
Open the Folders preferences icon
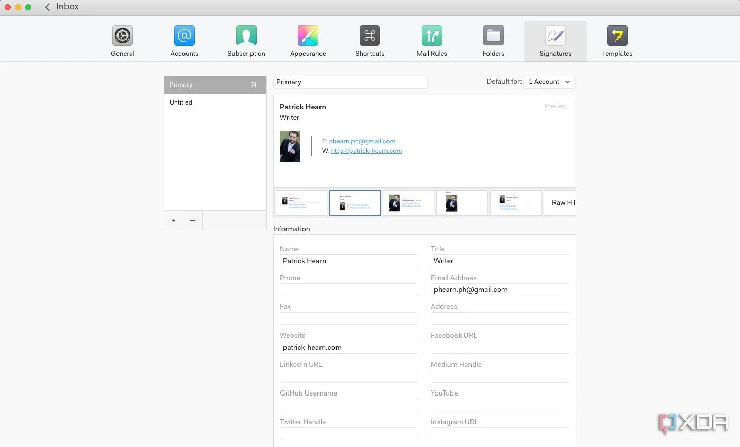pyautogui.click(x=494, y=36)
